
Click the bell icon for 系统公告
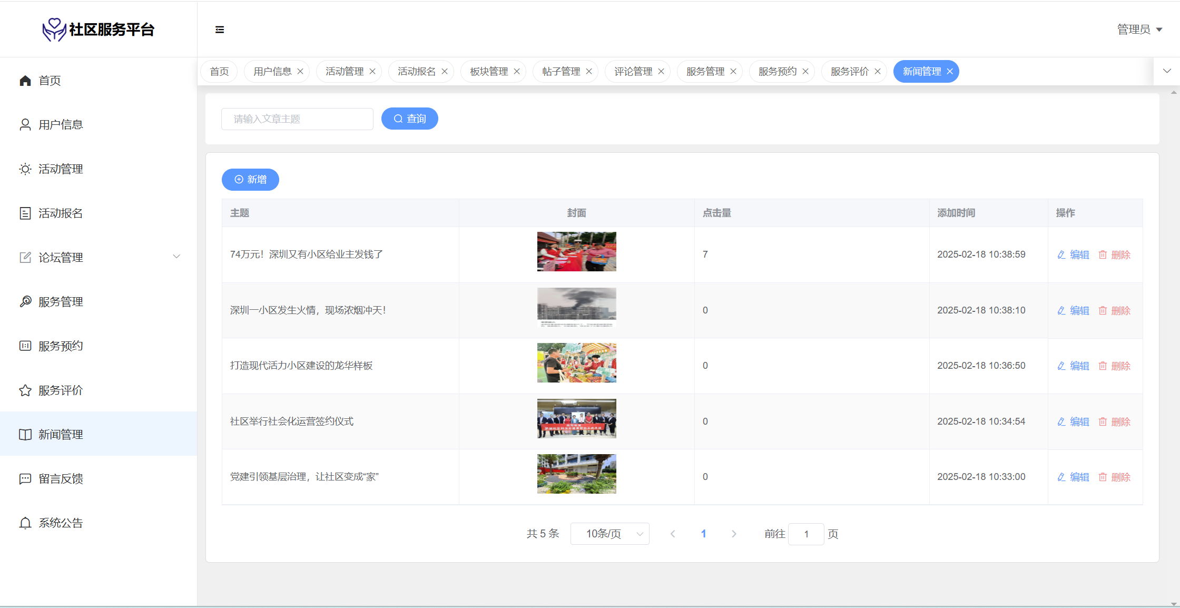[x=25, y=523]
